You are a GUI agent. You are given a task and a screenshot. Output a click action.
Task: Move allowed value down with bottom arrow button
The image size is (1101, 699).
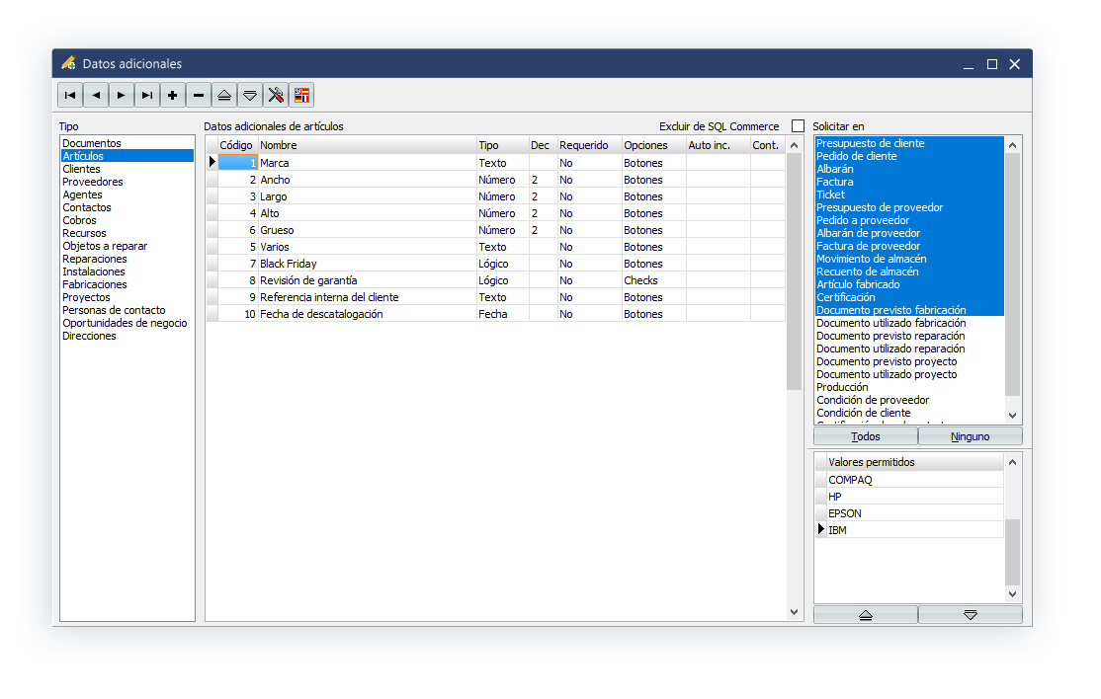pyautogui.click(x=970, y=614)
